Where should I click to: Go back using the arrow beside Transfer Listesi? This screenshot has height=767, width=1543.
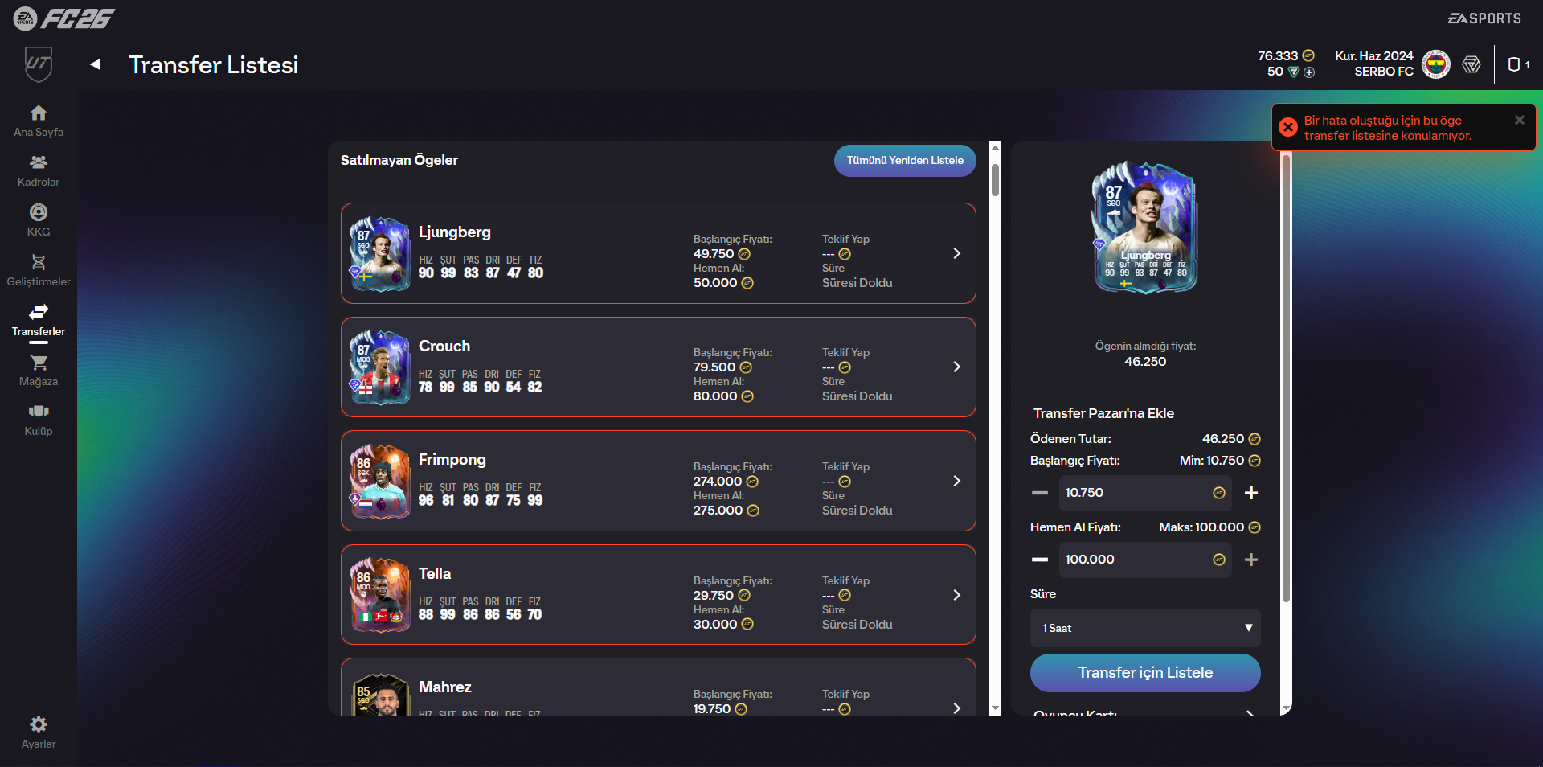pyautogui.click(x=96, y=64)
